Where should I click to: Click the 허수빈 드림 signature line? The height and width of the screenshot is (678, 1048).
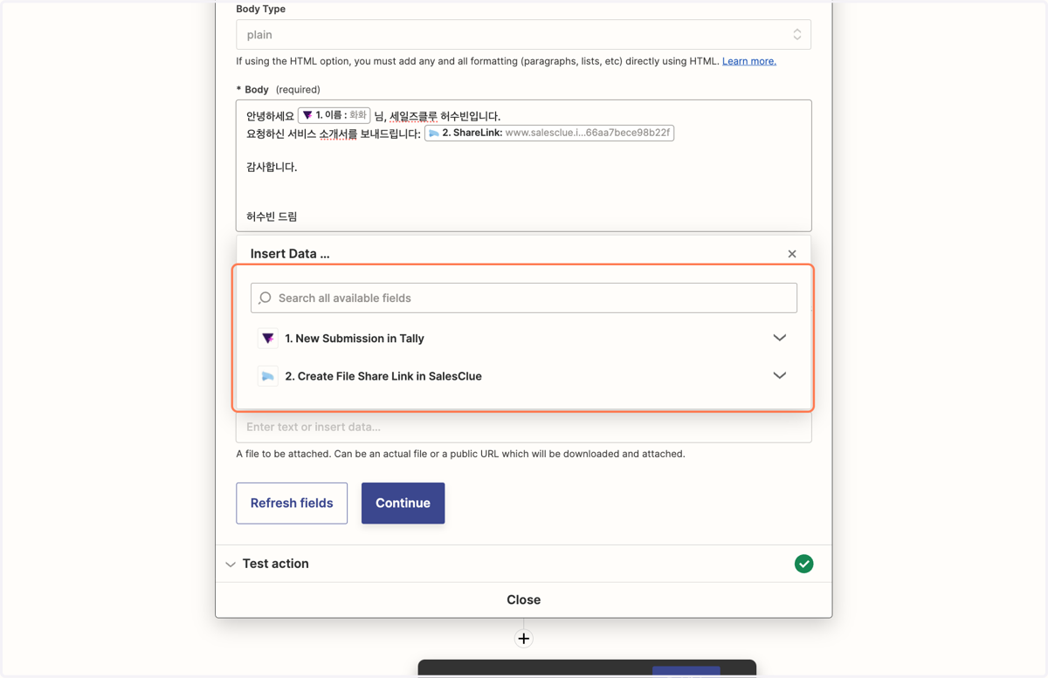[x=272, y=216]
